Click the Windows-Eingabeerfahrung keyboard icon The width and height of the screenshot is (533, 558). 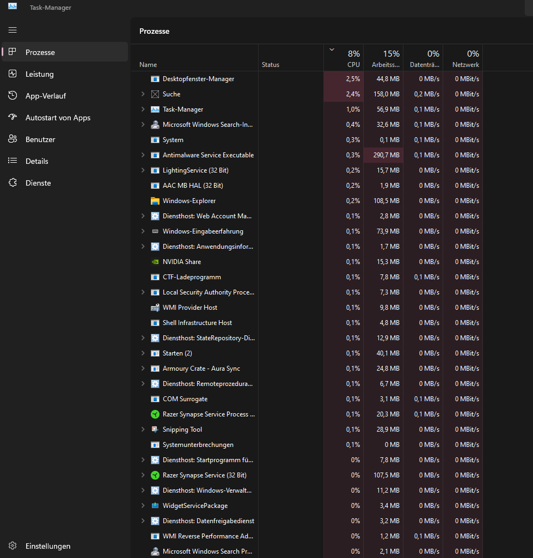pos(155,231)
